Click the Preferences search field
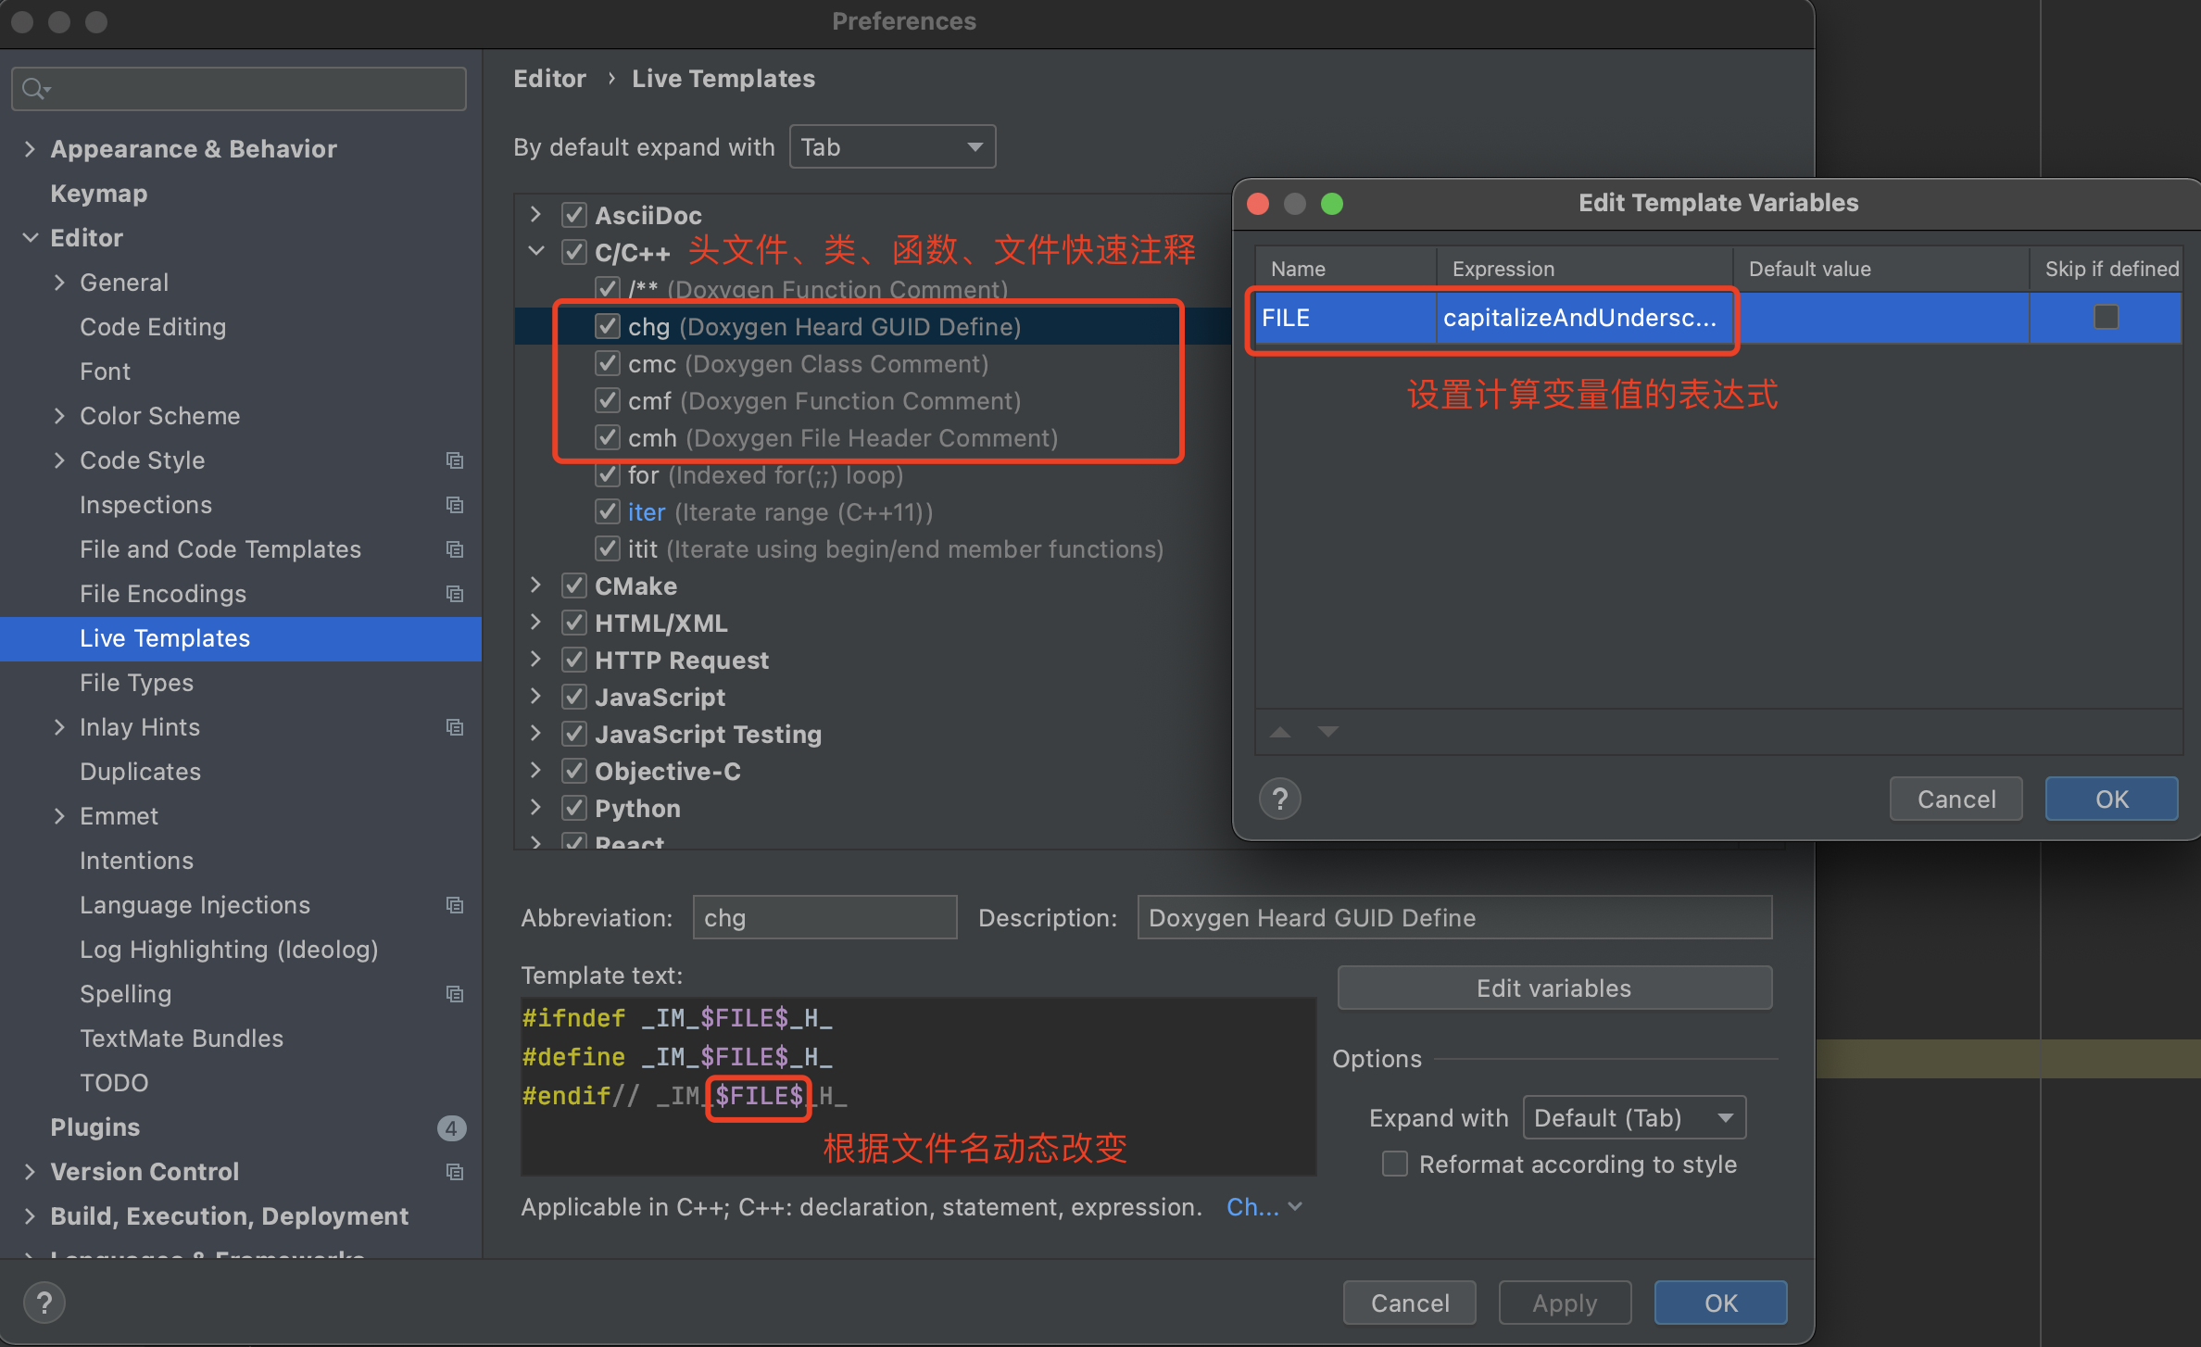 point(239,89)
